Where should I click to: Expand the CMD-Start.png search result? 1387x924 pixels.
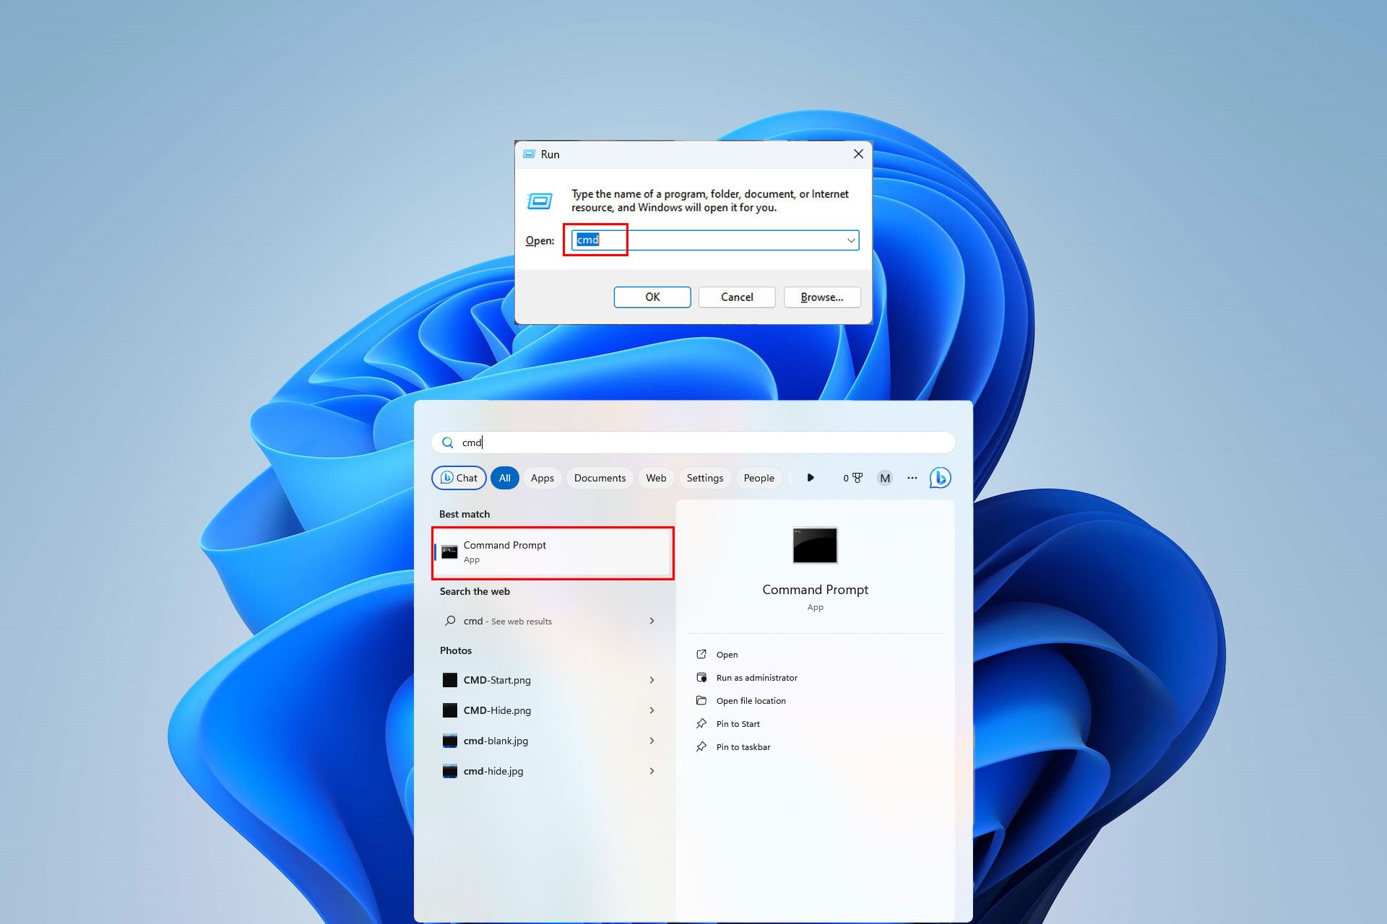click(x=651, y=679)
